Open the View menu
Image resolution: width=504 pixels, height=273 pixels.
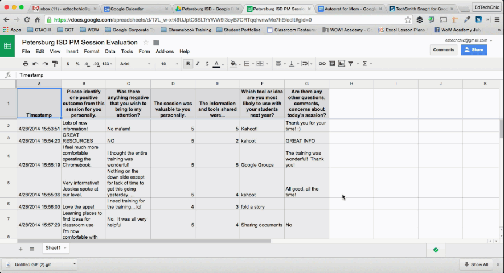click(x=55, y=51)
